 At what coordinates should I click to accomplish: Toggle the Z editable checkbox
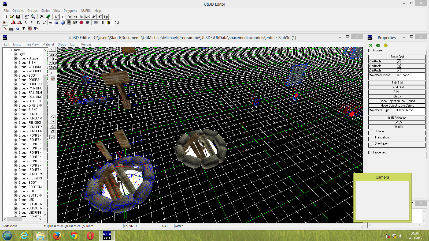[x=399, y=70]
